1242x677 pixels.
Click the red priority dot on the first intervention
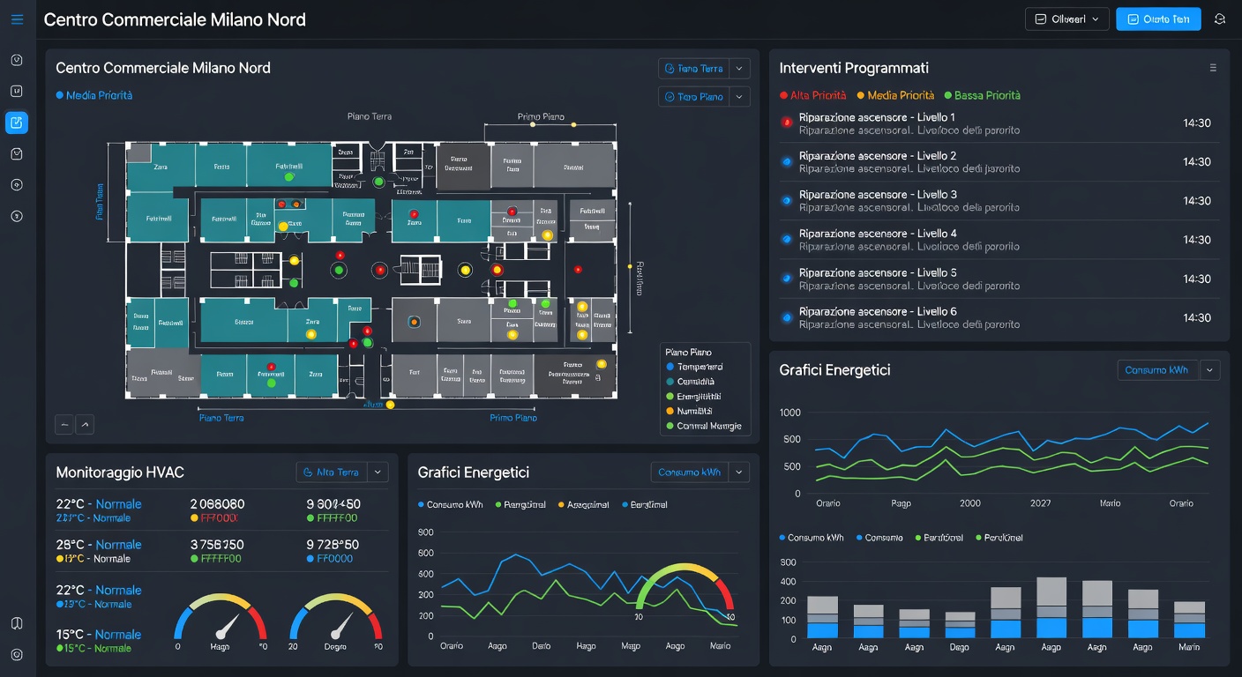click(x=786, y=123)
